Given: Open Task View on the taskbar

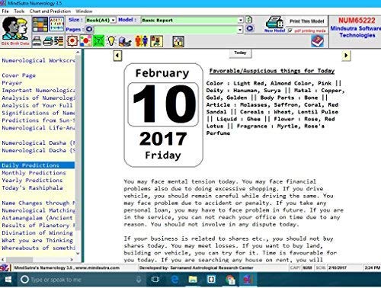Looking at the screenshot, I should click(x=155, y=280).
